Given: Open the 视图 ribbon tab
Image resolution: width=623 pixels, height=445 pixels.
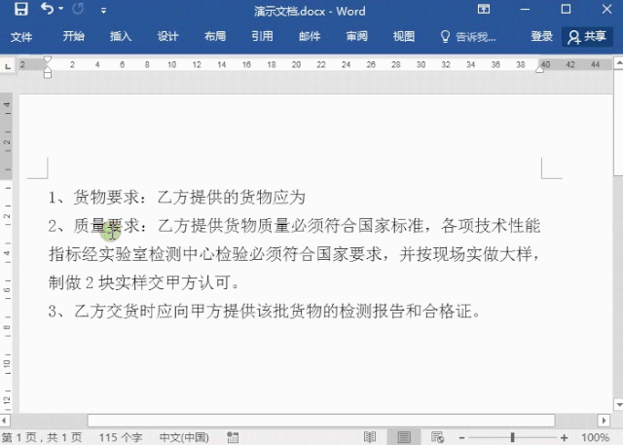Looking at the screenshot, I should (x=404, y=37).
